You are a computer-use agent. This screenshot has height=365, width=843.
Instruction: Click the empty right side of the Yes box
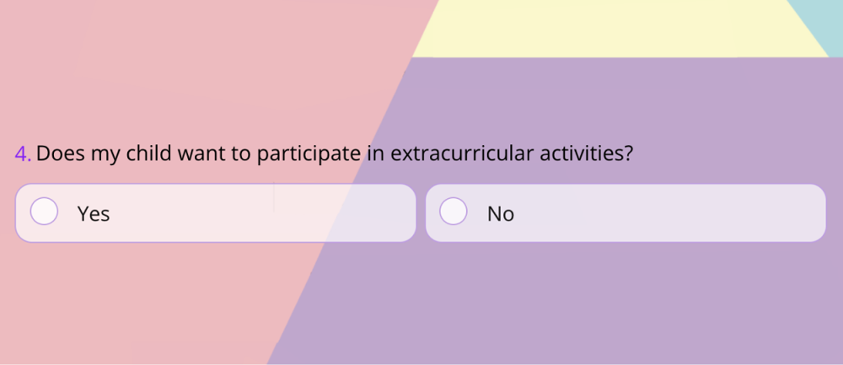coord(337,213)
